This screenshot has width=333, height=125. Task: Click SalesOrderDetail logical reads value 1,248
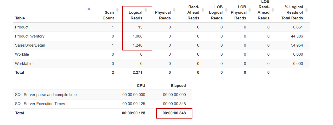tap(137, 45)
